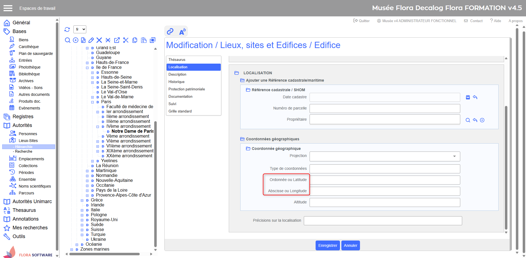Expand the Yvelines tree node
Viewport: 526px width, 258px height.
point(93,161)
